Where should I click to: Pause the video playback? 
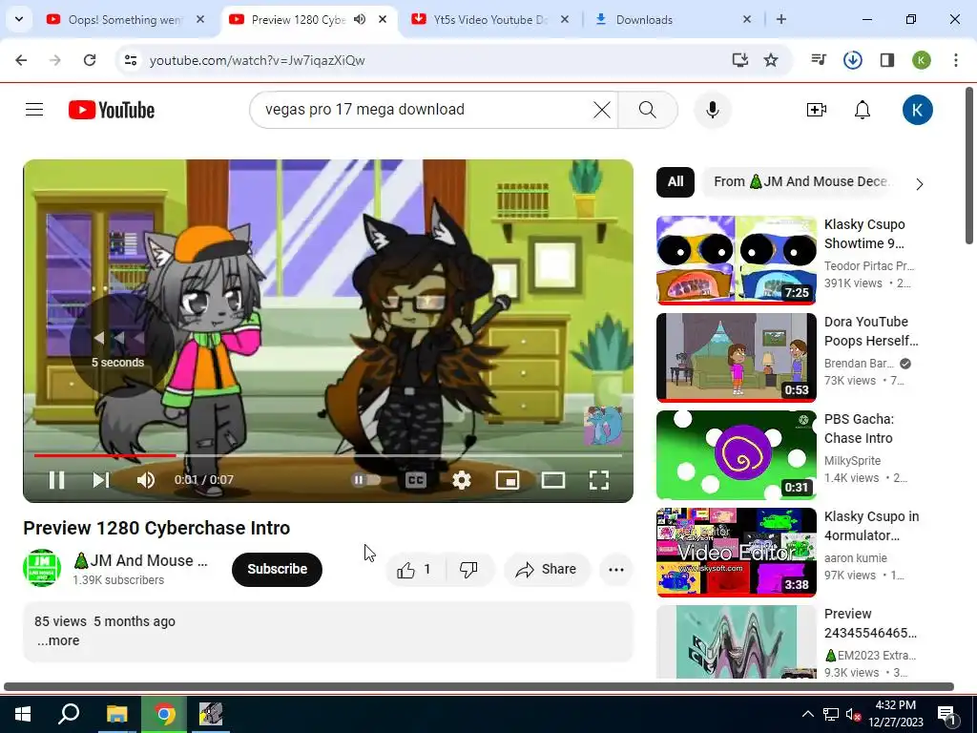pyautogui.click(x=56, y=480)
